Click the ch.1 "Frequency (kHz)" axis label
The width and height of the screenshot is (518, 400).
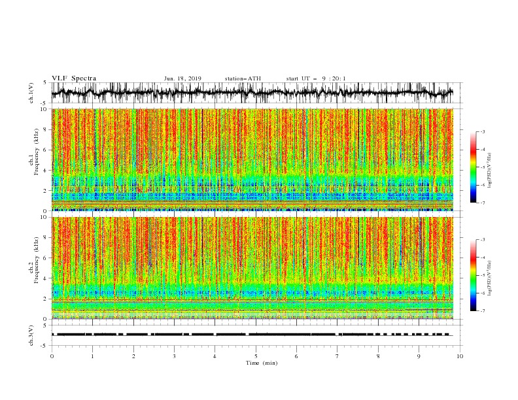pyautogui.click(x=37, y=152)
